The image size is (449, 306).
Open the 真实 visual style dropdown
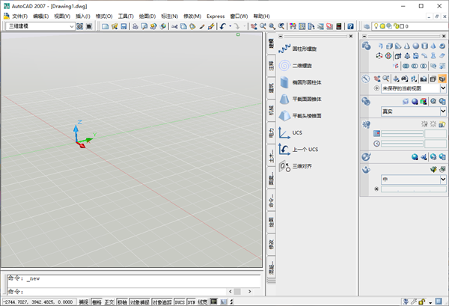tap(443, 111)
